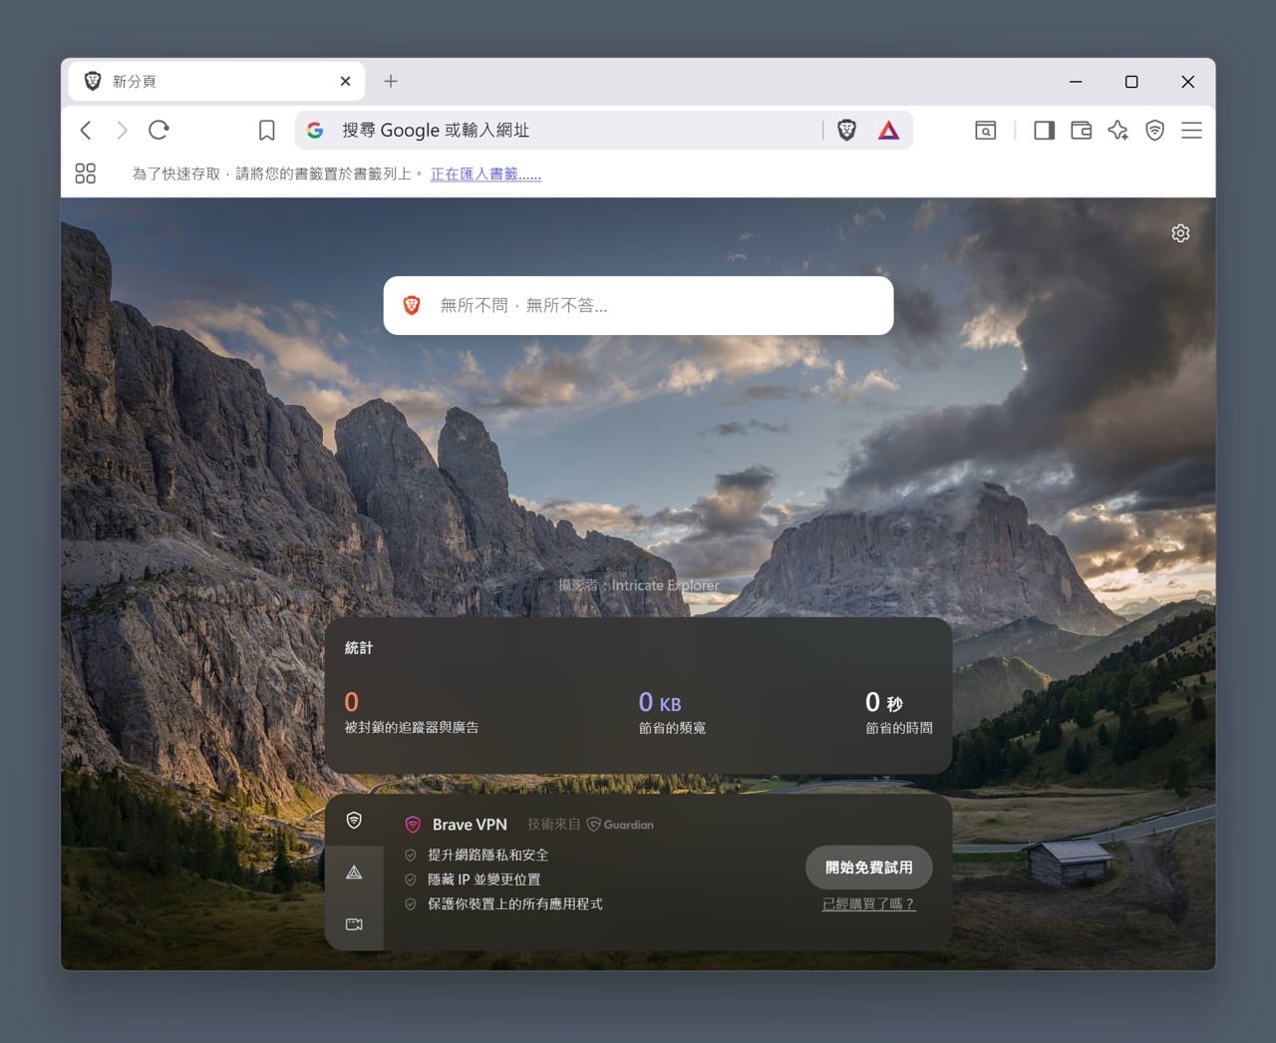
Task: Click the 開始免費試用 button
Action: pyautogui.click(x=868, y=868)
